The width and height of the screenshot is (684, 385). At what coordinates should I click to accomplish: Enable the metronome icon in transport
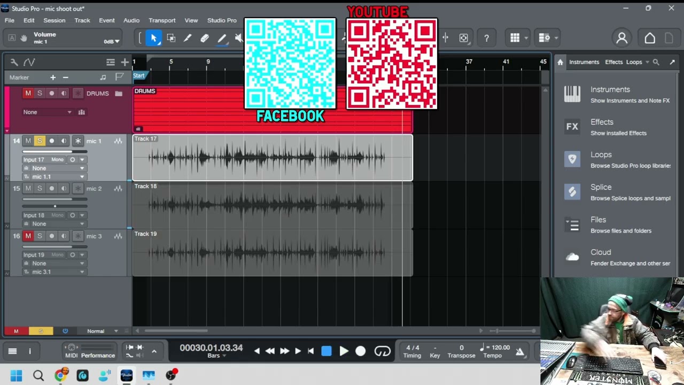tap(519, 351)
